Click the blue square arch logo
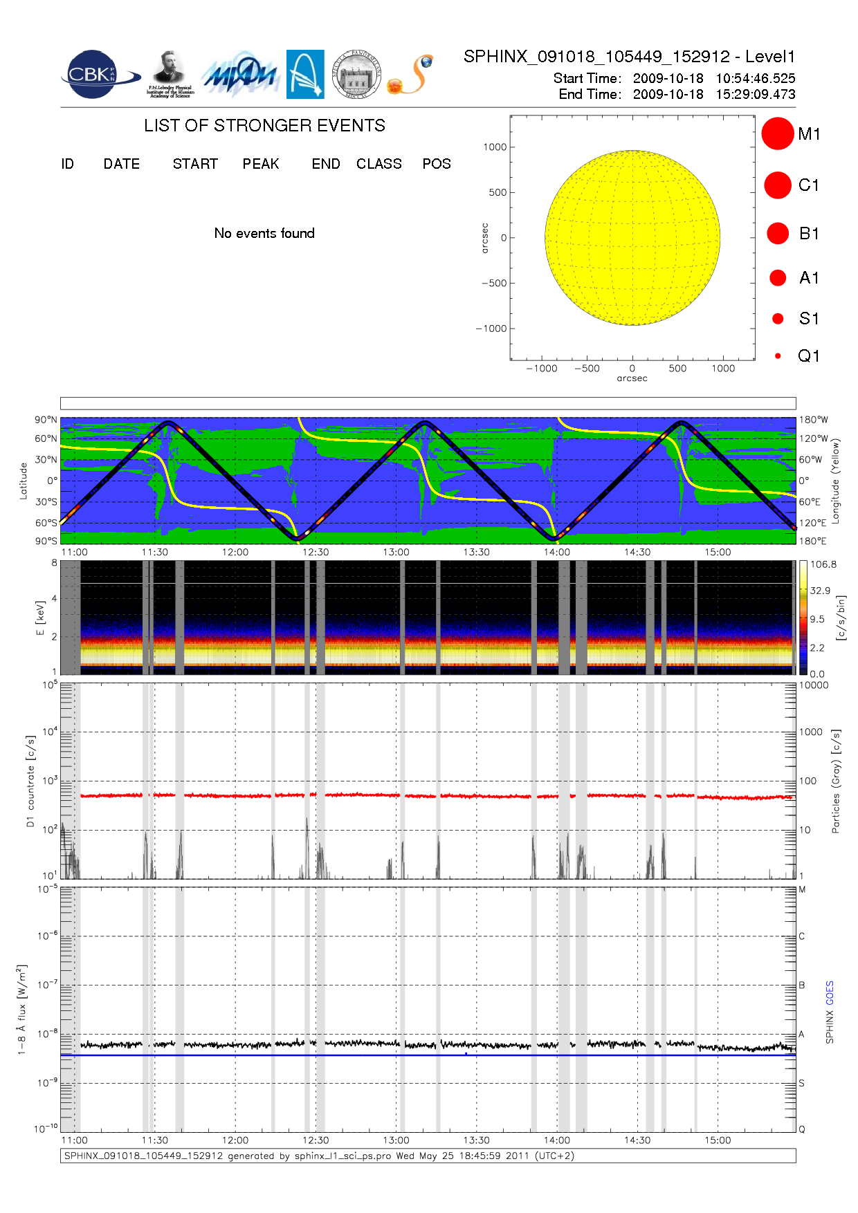The image size is (858, 1213). click(305, 74)
